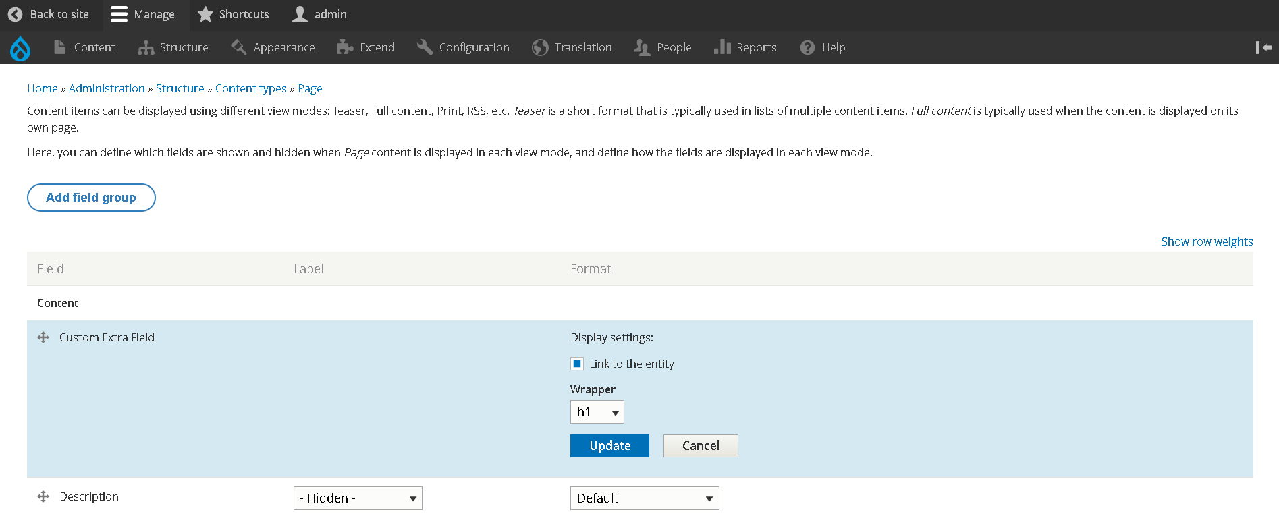1279x514 pixels.
Task: Go to Administration breadcrumb link
Action: click(107, 88)
